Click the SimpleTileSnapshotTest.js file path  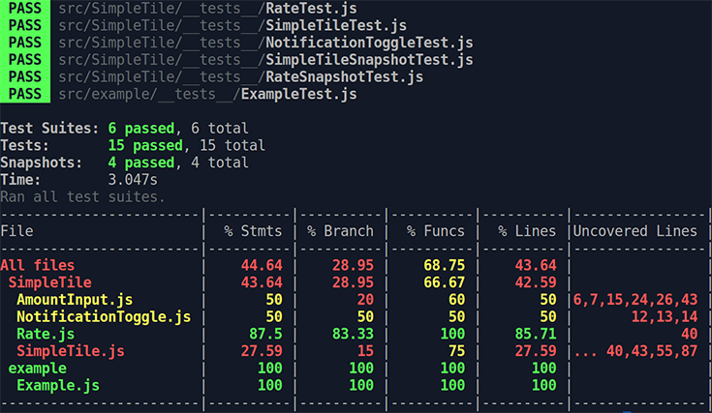click(x=265, y=60)
